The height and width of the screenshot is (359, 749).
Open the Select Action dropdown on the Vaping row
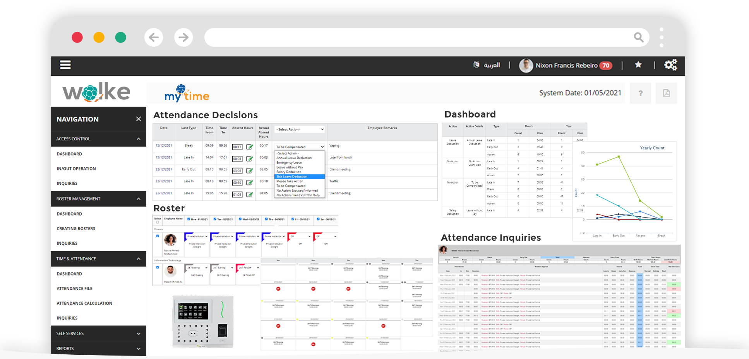[x=299, y=146]
